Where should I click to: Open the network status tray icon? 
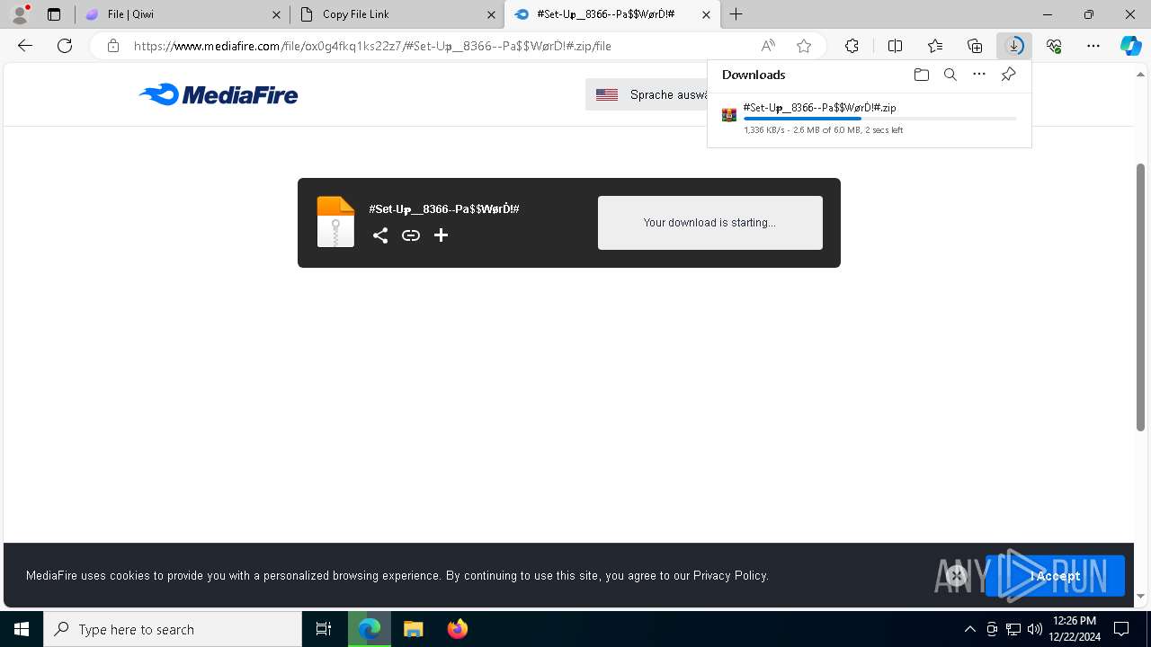tap(1013, 629)
